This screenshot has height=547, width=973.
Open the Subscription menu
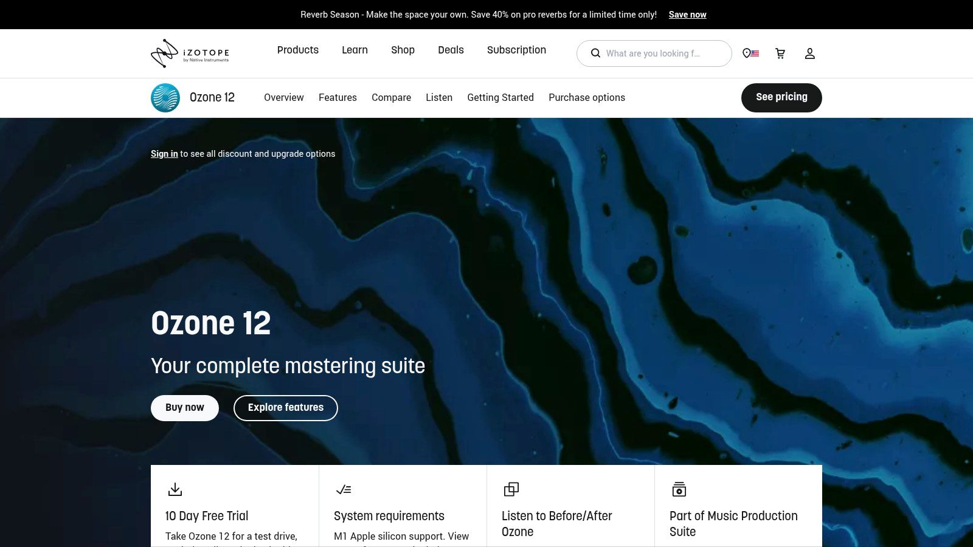pyautogui.click(x=516, y=50)
